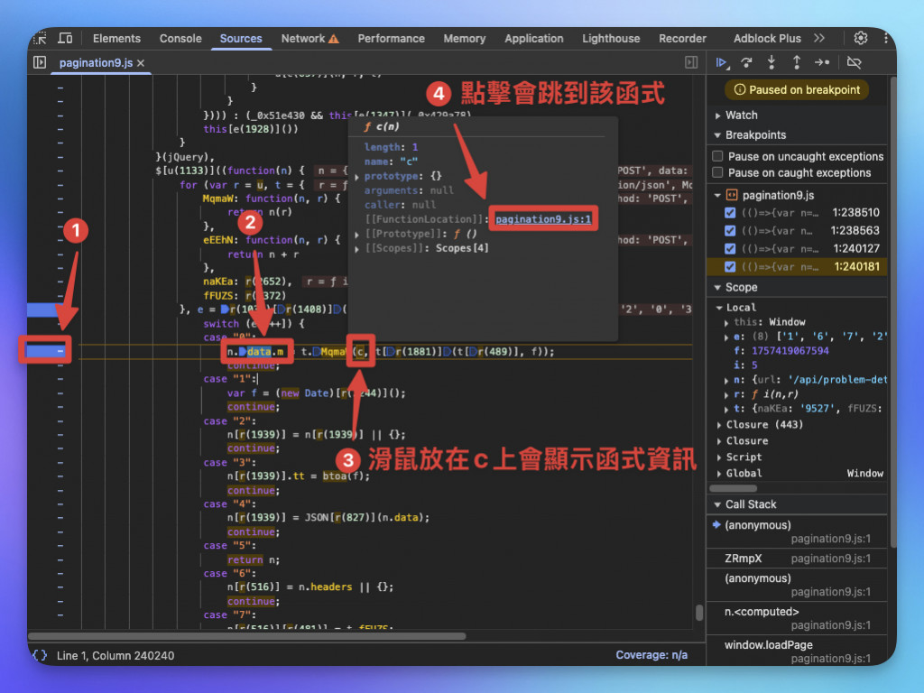The image size is (924, 693).
Task: Expand prototype in function tooltip
Action: (357, 176)
